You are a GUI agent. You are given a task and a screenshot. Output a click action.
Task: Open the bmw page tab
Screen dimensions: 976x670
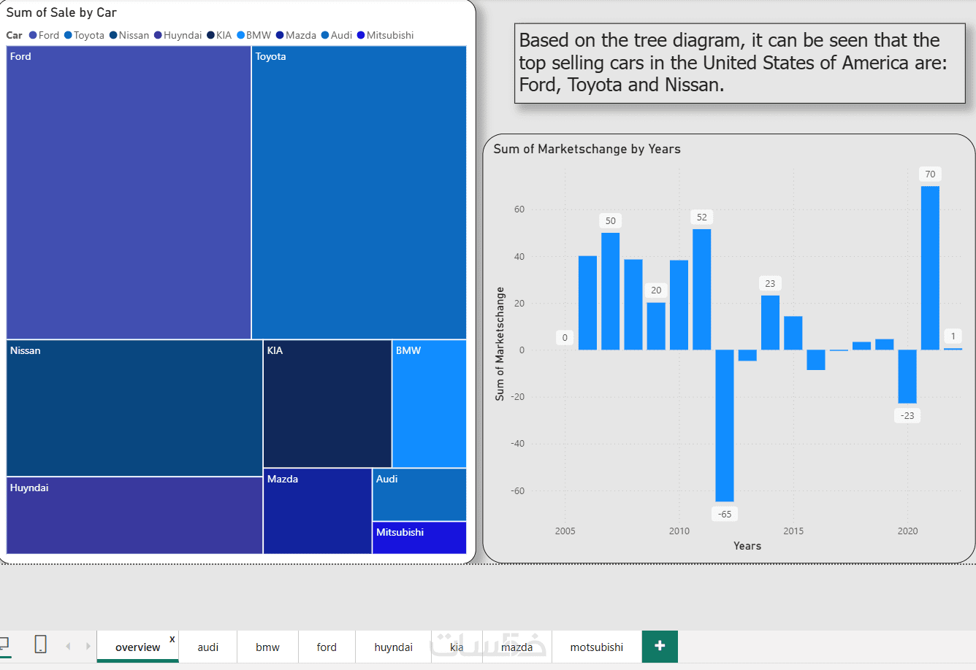click(267, 647)
